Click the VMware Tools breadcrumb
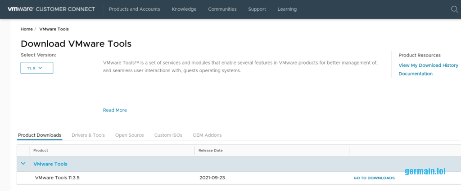461x191 pixels. pyautogui.click(x=54, y=29)
